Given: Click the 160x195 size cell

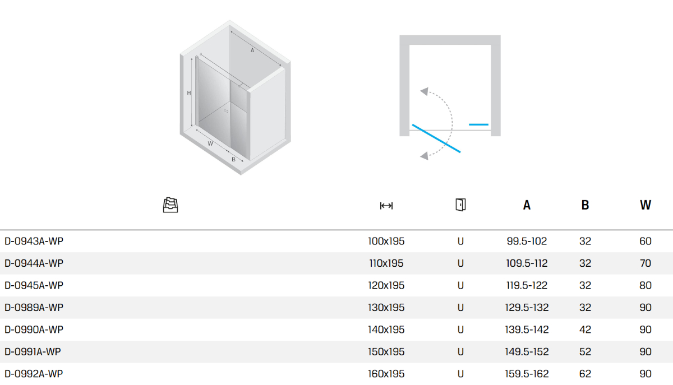Looking at the screenshot, I should click(386, 374).
